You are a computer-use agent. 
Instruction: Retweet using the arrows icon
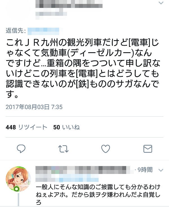click(x=63, y=149)
